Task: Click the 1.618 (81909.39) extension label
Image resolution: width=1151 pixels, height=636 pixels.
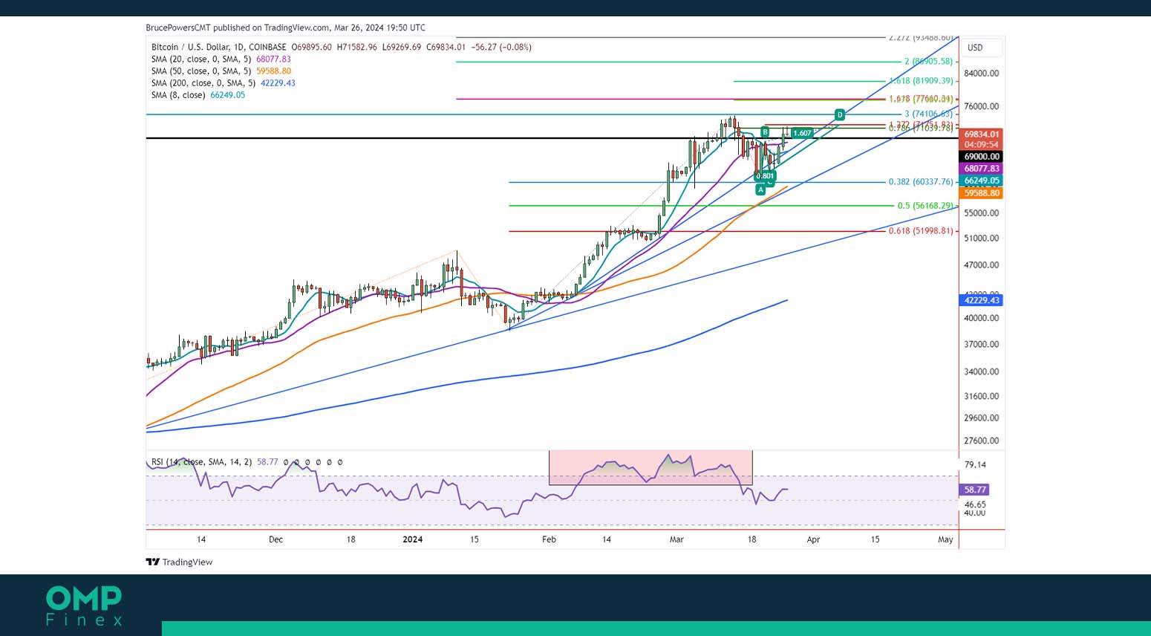Action: 921,81
